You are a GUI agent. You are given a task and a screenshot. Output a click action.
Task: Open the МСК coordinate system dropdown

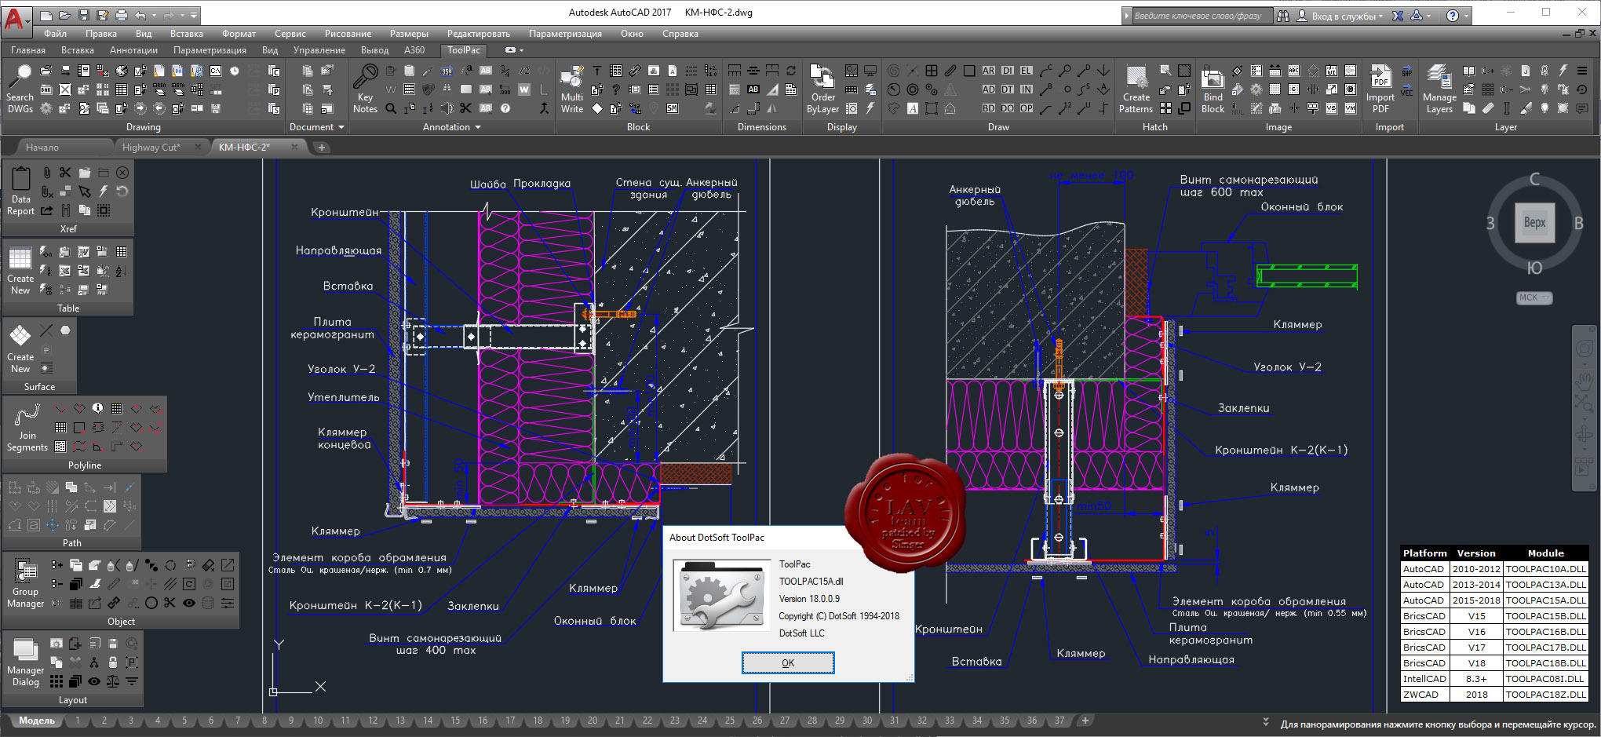tap(1534, 297)
